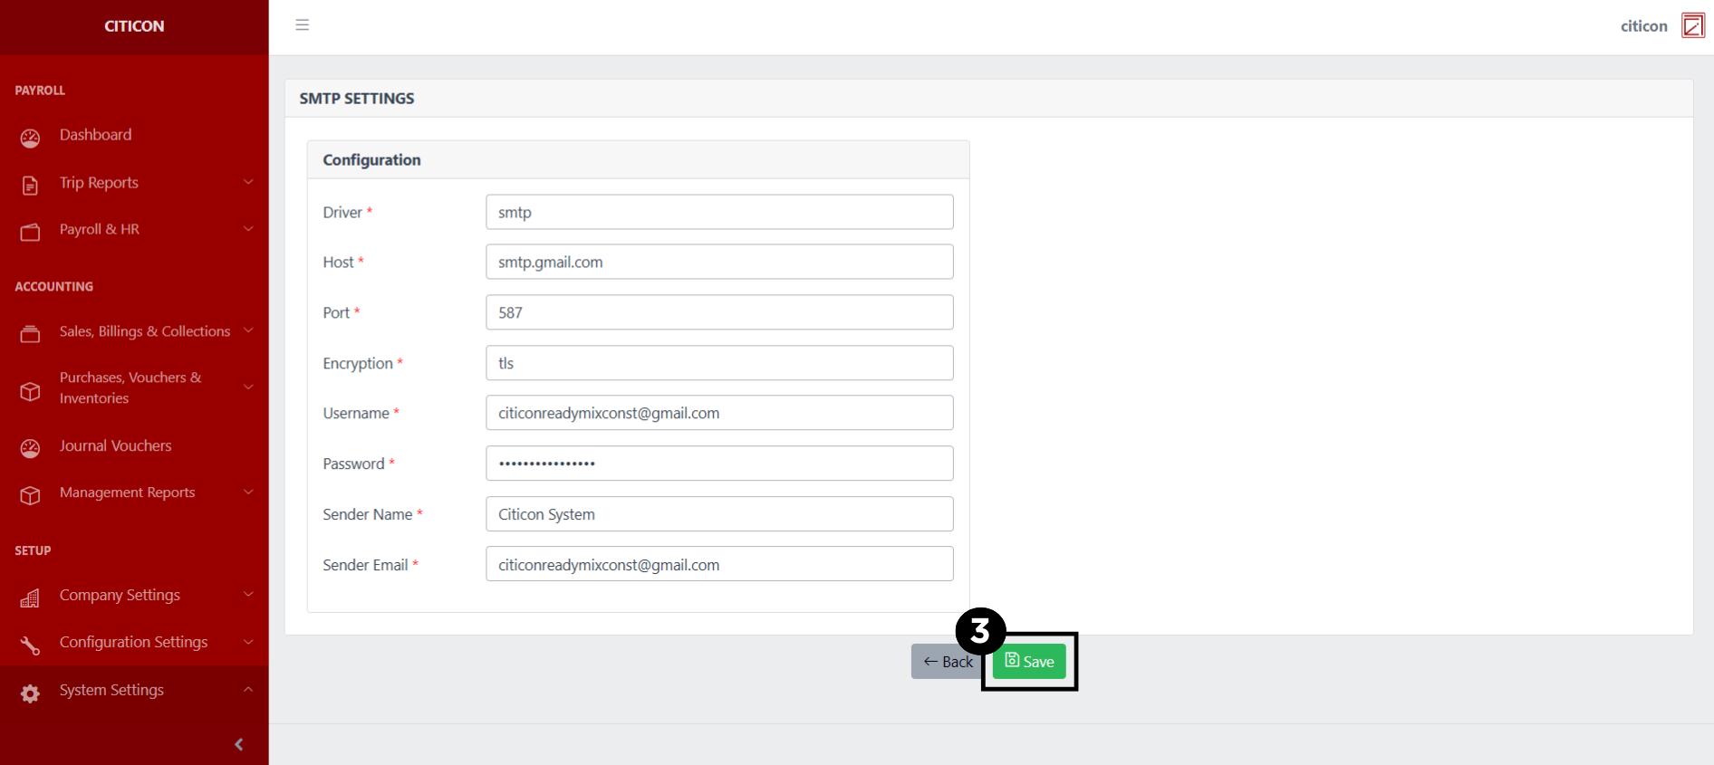Expand the Configuration Settings chevron
Viewport: 1714px width, 765px height.
(248, 642)
